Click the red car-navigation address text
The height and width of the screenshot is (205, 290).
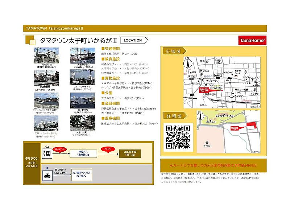pos(213,165)
